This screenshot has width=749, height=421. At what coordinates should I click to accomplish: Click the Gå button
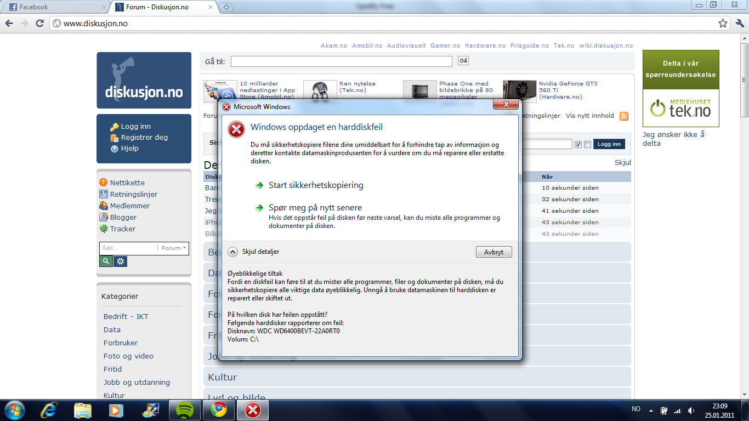463,61
